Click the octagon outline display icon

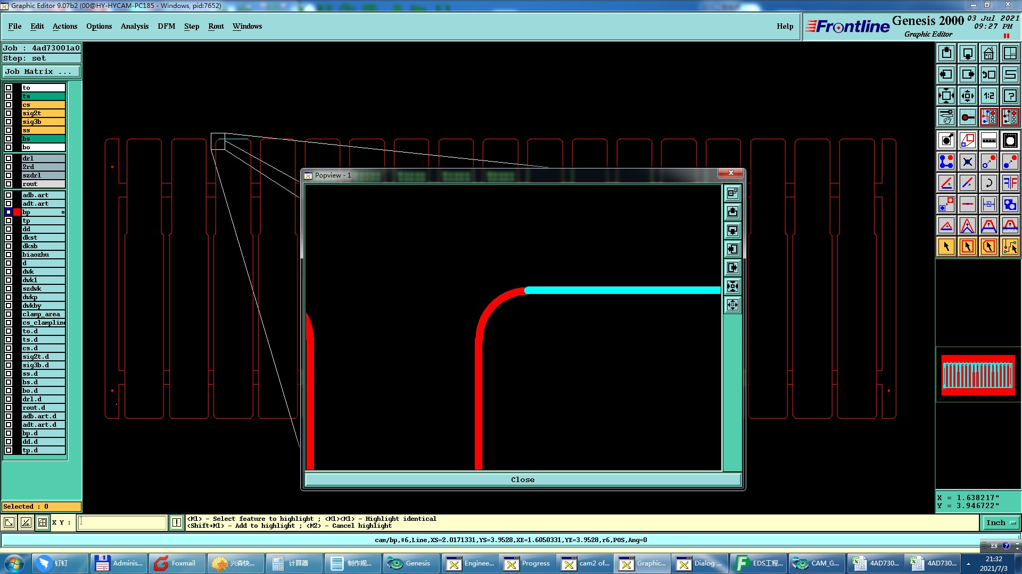click(x=1010, y=140)
